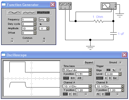Viewport: 129px width, 100px height.
Task: Adjust Channel B 10 V/Div stepper
Action: coord(122,86)
